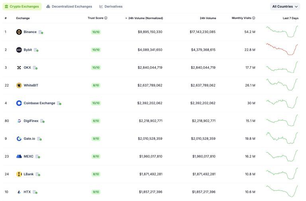The height and width of the screenshot is (201, 306).
Task: Switch to Decentralized Exchanges tab
Action: point(69,6)
